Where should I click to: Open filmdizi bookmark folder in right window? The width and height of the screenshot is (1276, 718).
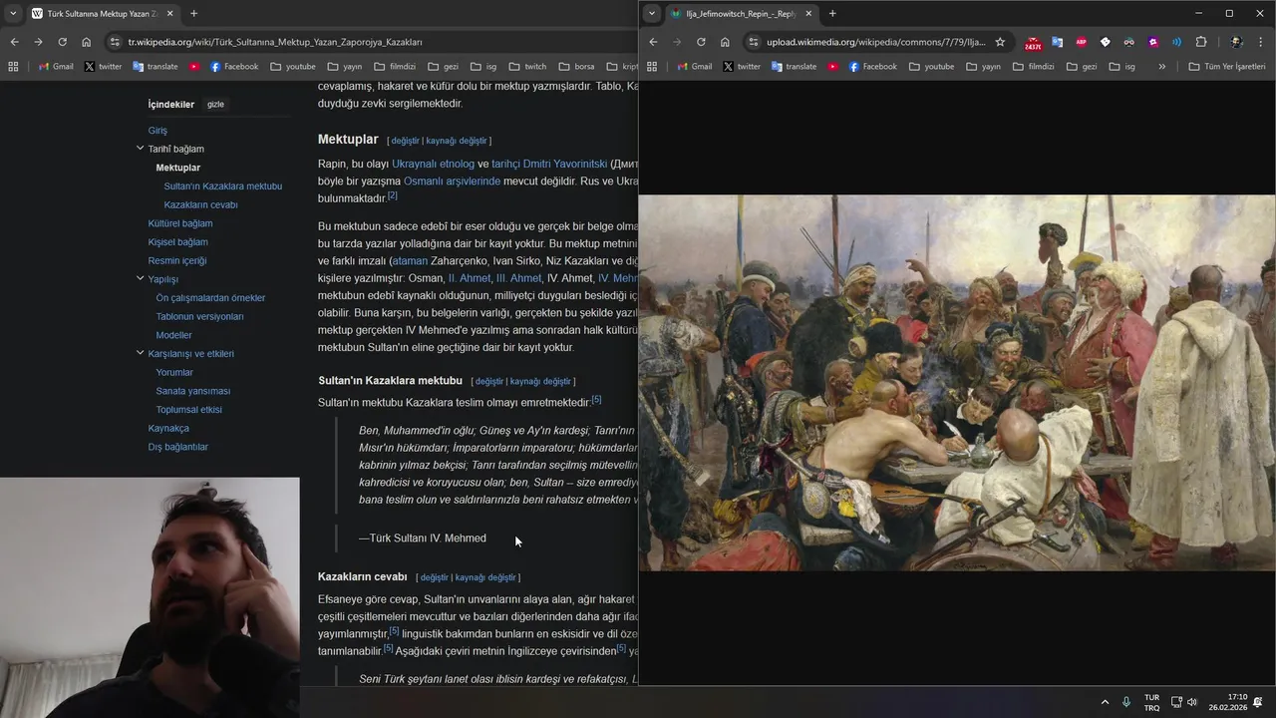[1033, 67]
